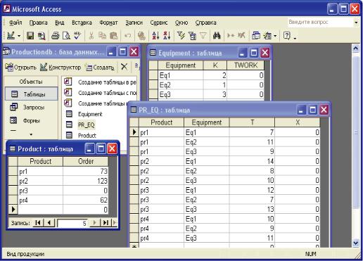Go to last record in Product table
Image resolution: width=363 pixels, height=261 pixels.
click(106, 222)
